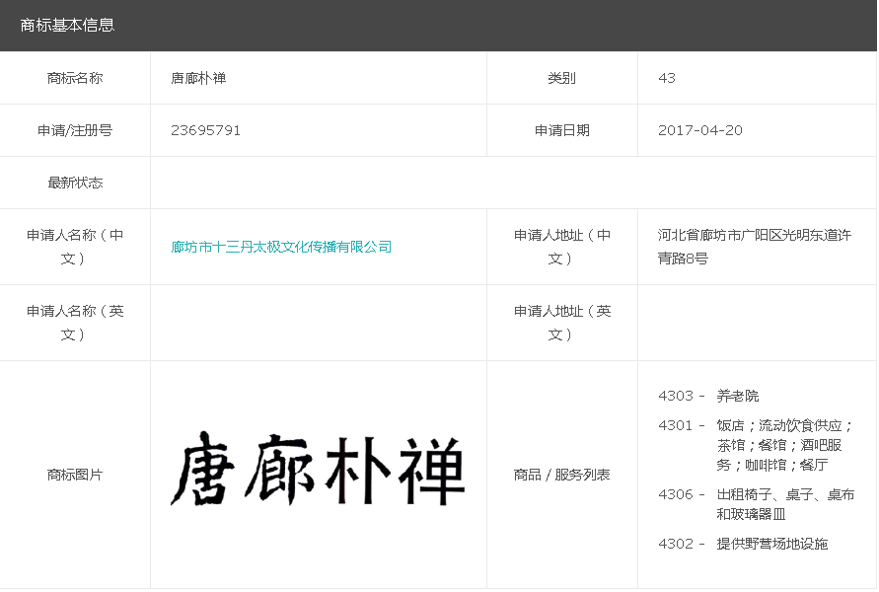The width and height of the screenshot is (879, 592).
Task: Click the 商标名称 field label
Action: tap(75, 78)
